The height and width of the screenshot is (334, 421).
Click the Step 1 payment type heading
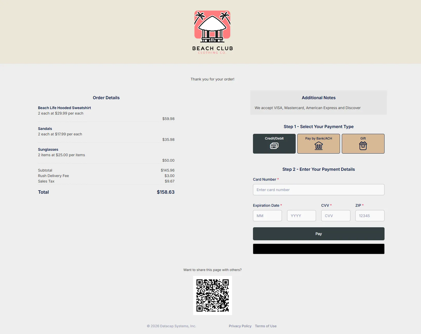pos(319,127)
